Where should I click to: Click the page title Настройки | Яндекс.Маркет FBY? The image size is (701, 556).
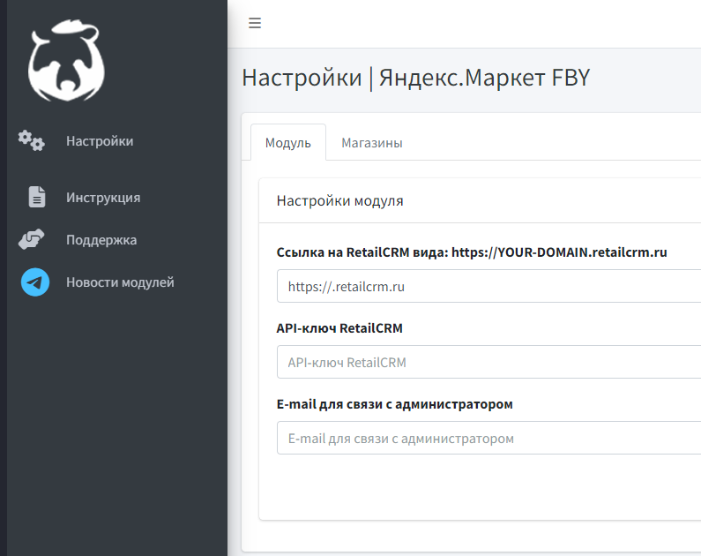(416, 78)
